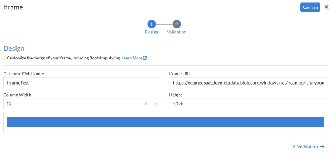Select step 1 circle in wizard
The width and height of the screenshot is (331, 155).
click(x=151, y=24)
